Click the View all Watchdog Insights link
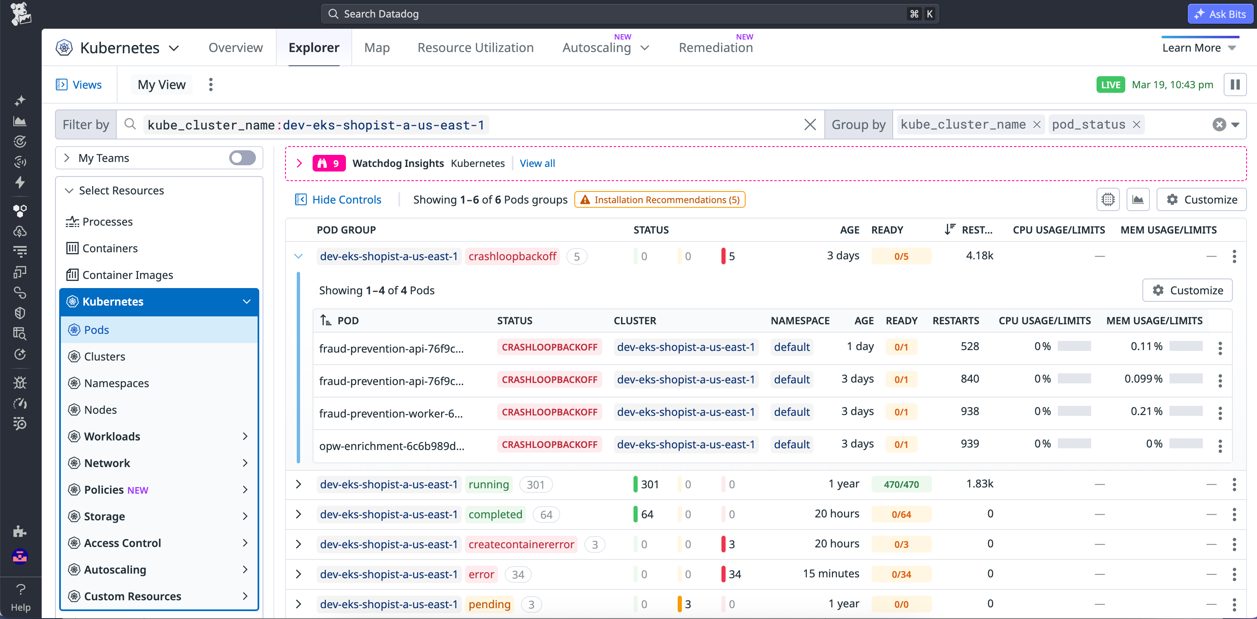The width and height of the screenshot is (1257, 619). coord(537,163)
